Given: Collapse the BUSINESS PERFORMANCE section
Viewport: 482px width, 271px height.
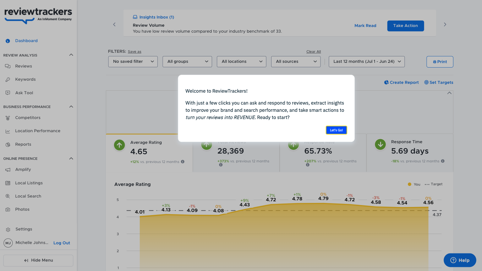Looking at the screenshot, I should (x=71, y=106).
